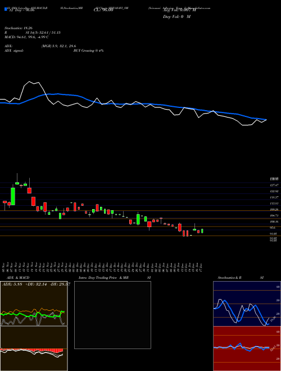Click the 'Intra Day Trading Price & MR' title
Screen dimensions: 281x371
pyautogui.click(x=103, y=278)
